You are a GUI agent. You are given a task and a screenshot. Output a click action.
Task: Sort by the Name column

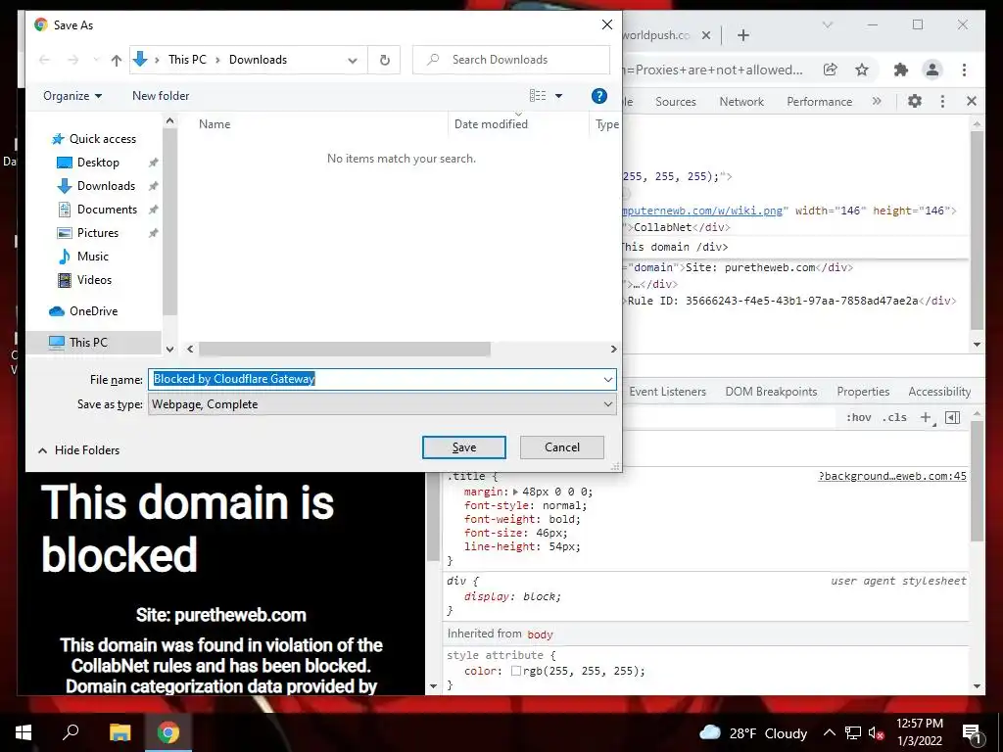click(x=215, y=124)
